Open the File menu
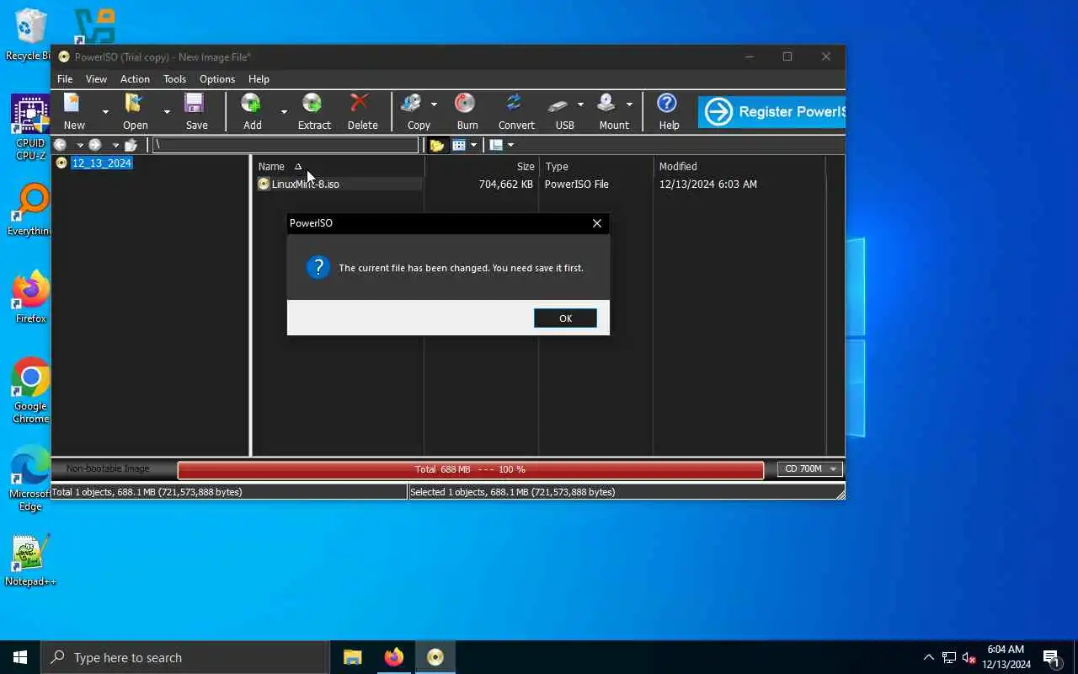 [x=64, y=79]
